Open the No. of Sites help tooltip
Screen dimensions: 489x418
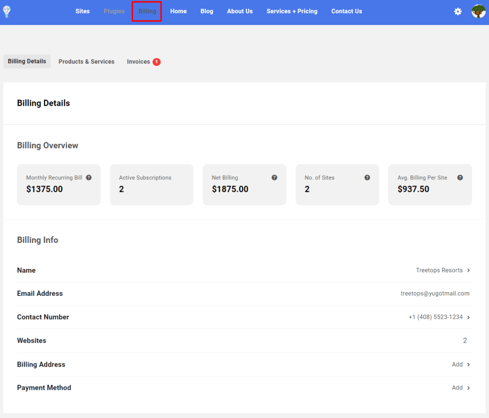(x=367, y=177)
